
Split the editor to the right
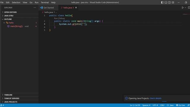189,8
